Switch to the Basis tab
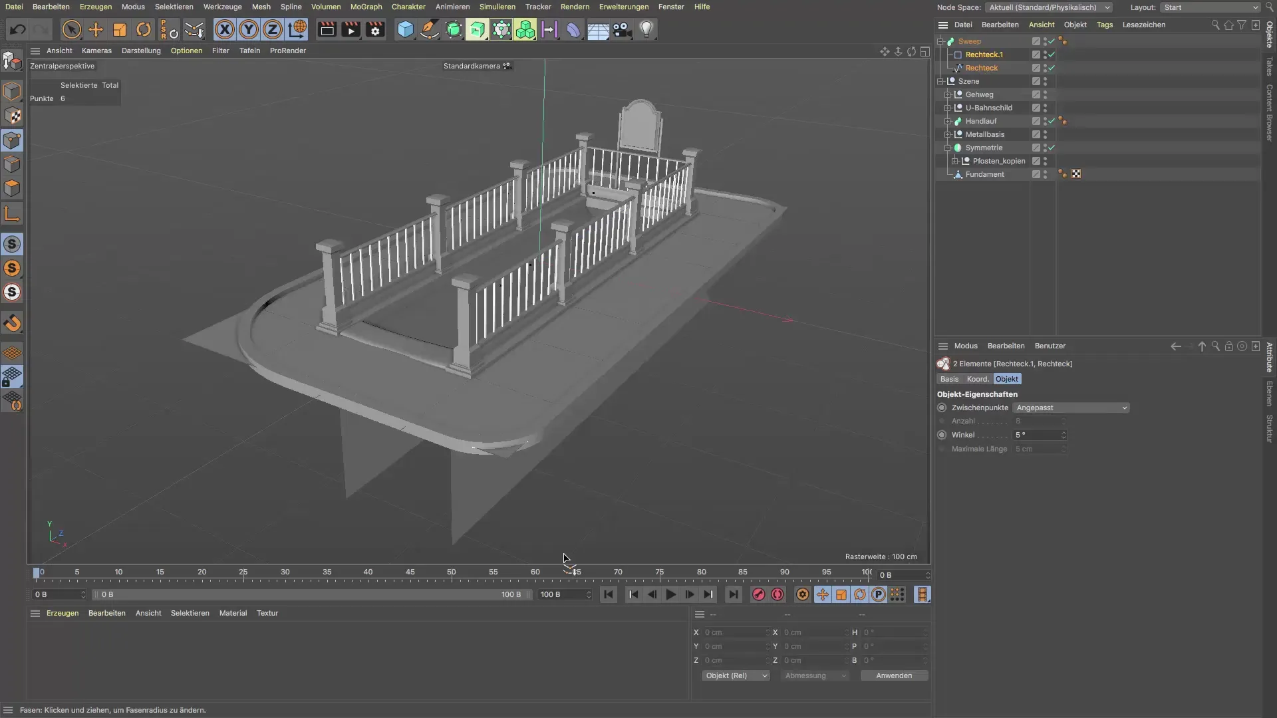The height and width of the screenshot is (718, 1277). (x=949, y=379)
